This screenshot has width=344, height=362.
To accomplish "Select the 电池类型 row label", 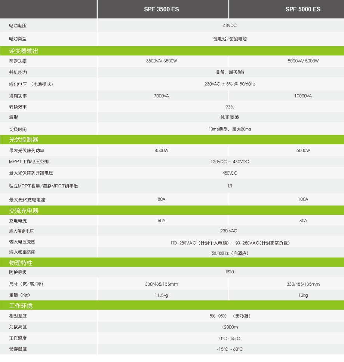I will pos(18,39).
